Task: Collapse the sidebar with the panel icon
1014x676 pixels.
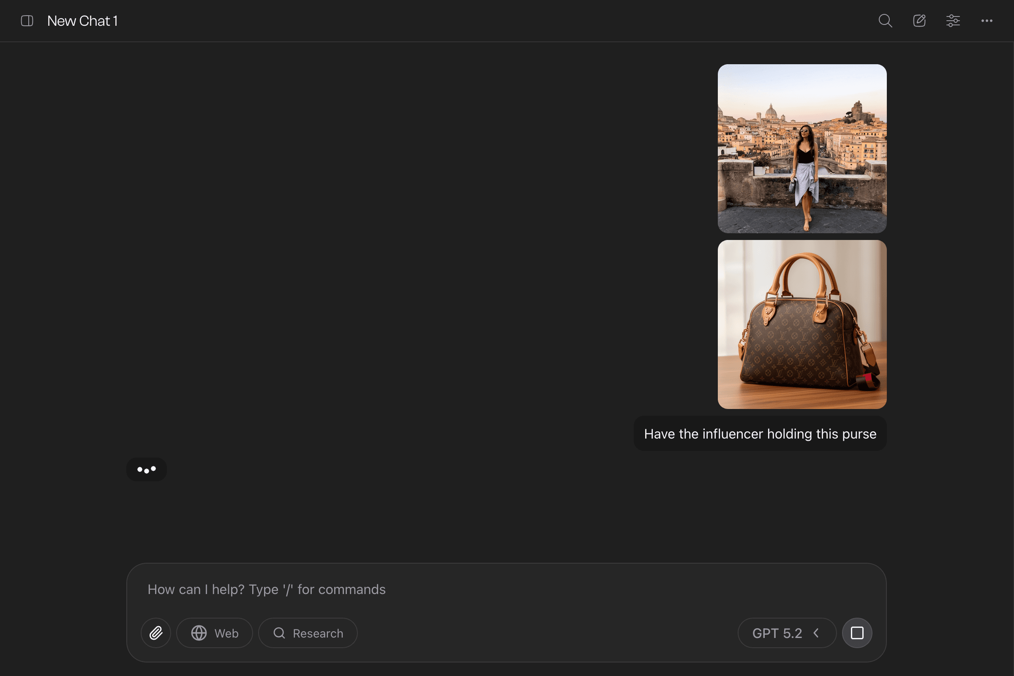Action: tap(27, 20)
